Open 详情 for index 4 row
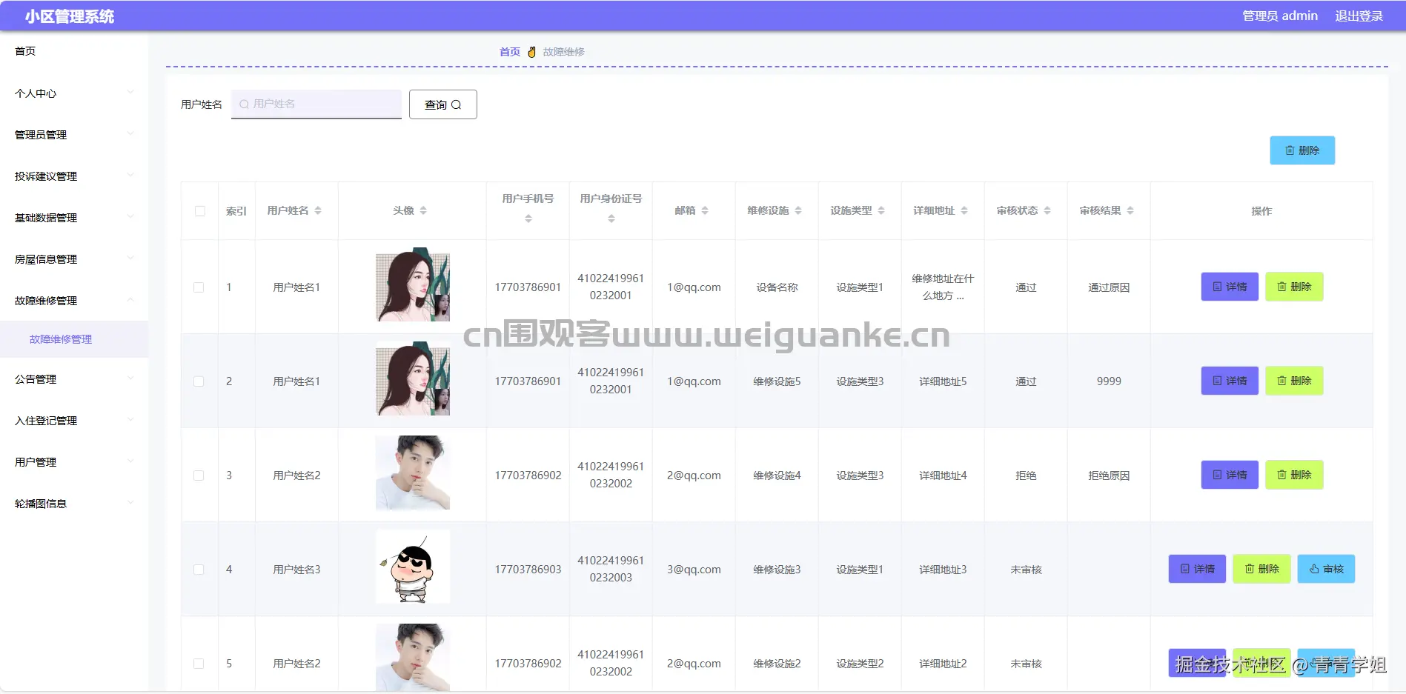 (x=1197, y=569)
